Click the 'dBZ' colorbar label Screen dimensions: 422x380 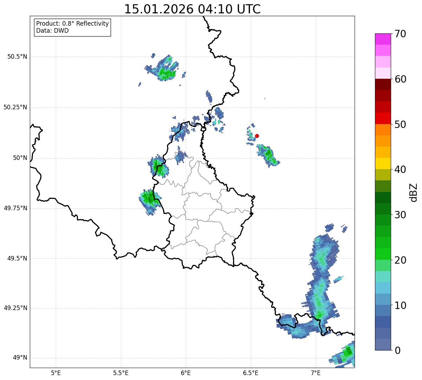(x=414, y=192)
